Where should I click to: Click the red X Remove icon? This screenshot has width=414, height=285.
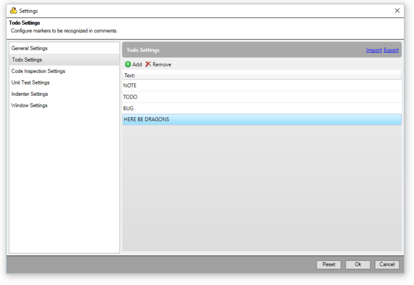pos(148,64)
